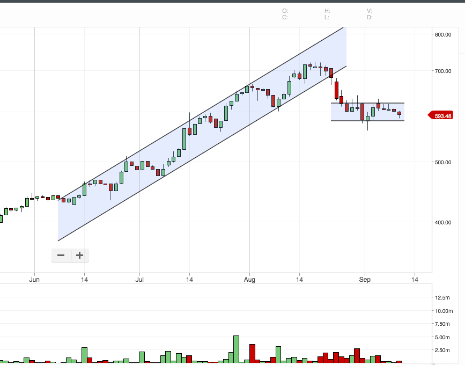Zoom out the chart with the minus button
465x365 pixels.
click(61, 255)
